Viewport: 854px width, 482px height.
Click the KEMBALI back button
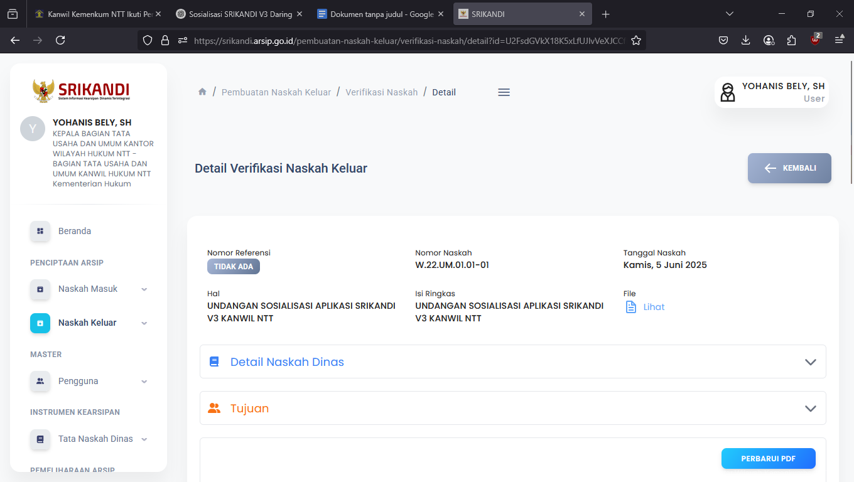[789, 168]
